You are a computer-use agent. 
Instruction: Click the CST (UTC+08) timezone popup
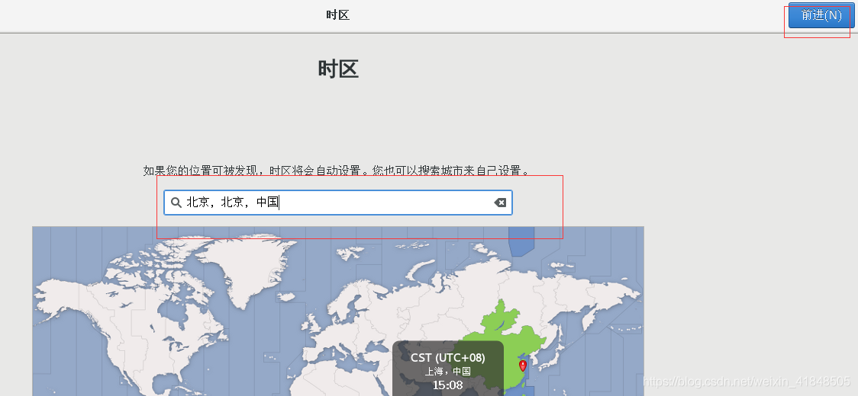(447, 369)
